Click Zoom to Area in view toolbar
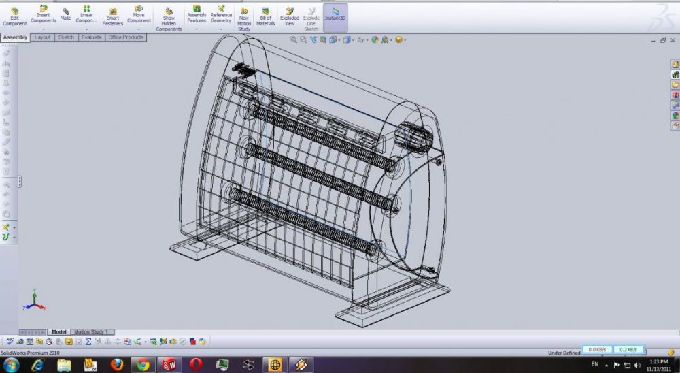The width and height of the screenshot is (680, 373). tap(303, 39)
